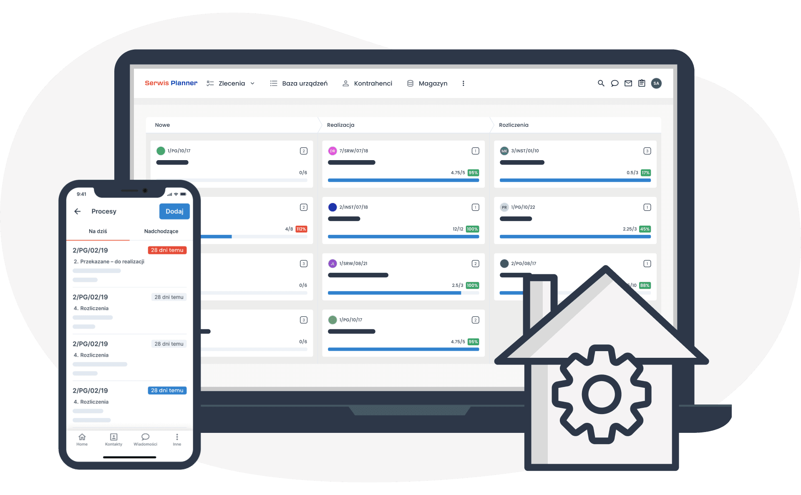The width and height of the screenshot is (801, 495).
Task: Click the PR avatar on 1/PG/10/22
Action: point(504,207)
